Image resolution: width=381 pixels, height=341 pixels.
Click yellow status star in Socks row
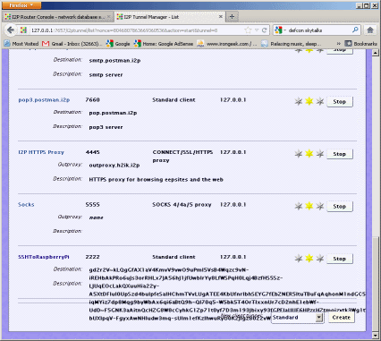point(309,206)
